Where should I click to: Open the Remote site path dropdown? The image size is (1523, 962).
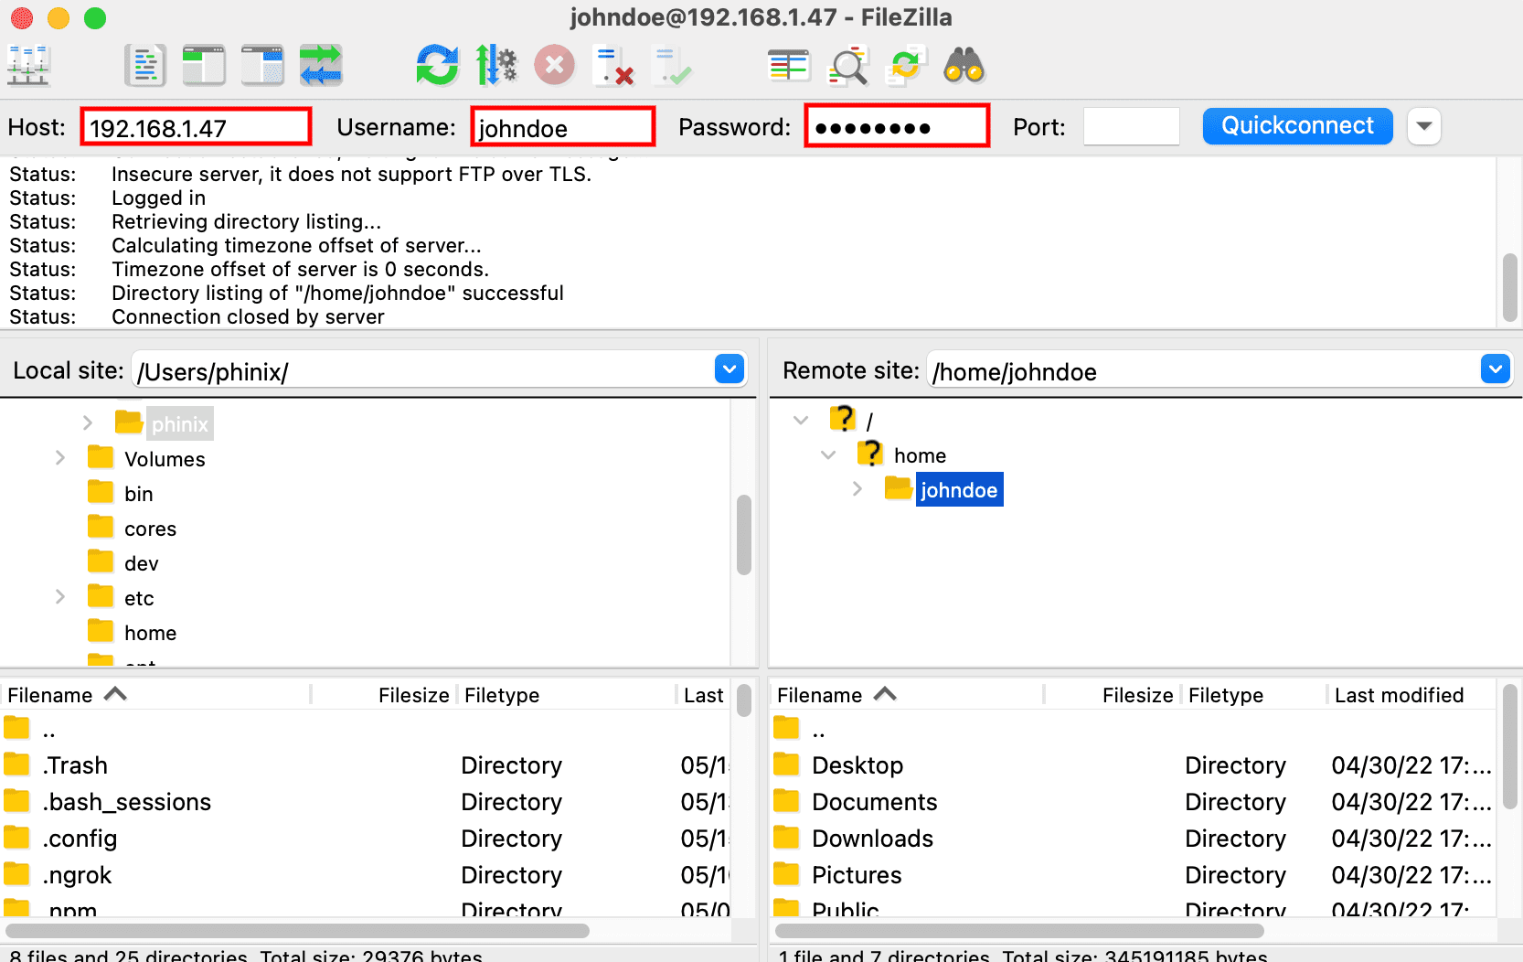pos(1496,369)
